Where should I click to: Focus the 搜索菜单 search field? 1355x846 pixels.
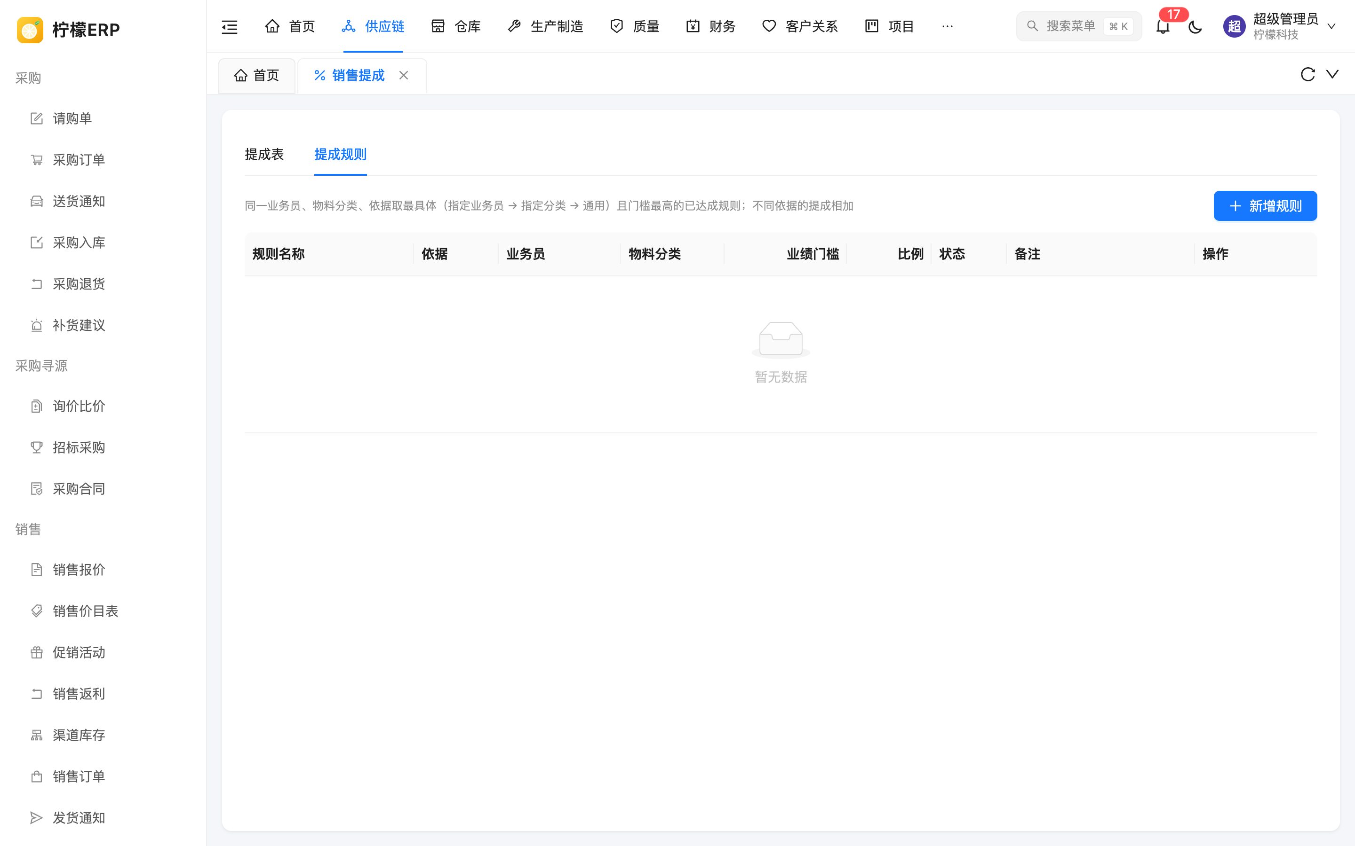coord(1078,26)
